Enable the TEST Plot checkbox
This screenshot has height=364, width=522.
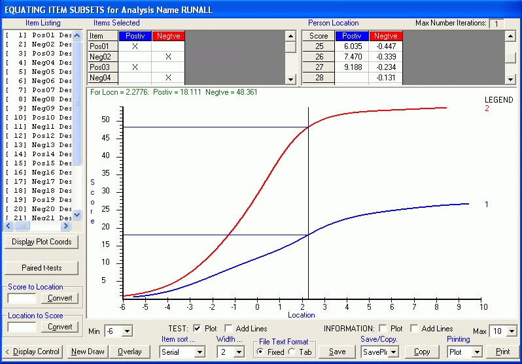197,329
